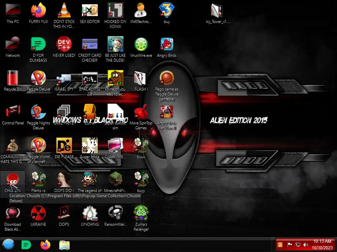Click the Java tray icon
The height and width of the screenshot is (252, 337).
tap(280, 245)
